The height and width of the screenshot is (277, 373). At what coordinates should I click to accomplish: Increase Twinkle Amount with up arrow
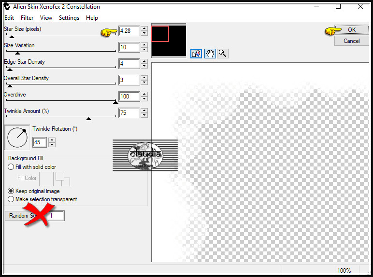point(144,111)
